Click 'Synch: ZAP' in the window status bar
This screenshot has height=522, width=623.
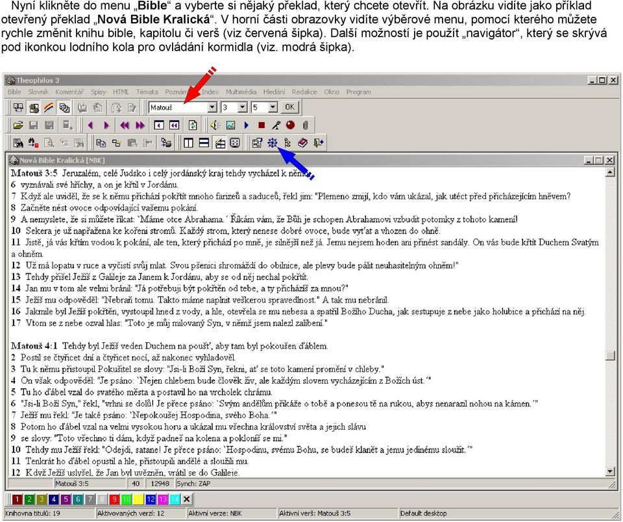point(193,484)
